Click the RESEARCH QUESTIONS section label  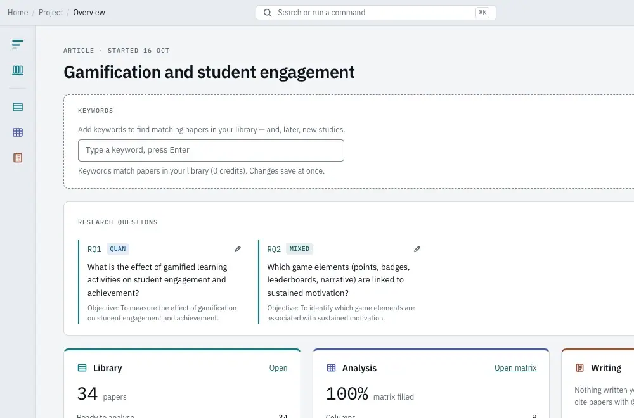click(x=118, y=222)
